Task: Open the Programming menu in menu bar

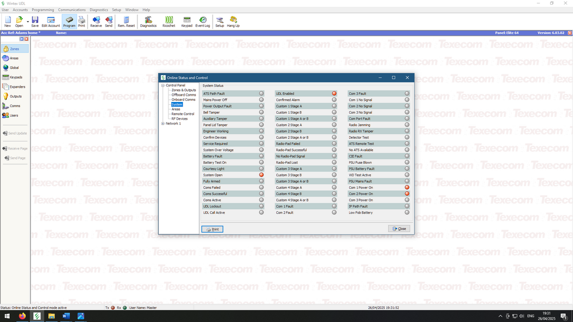Action: [43, 10]
